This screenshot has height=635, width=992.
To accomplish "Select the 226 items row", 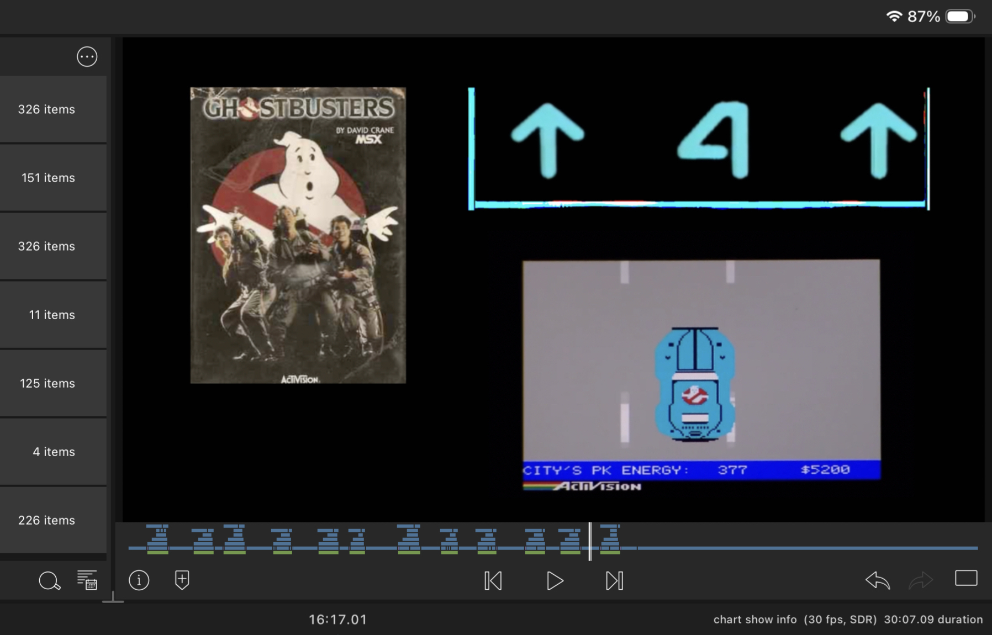I will (53, 520).
